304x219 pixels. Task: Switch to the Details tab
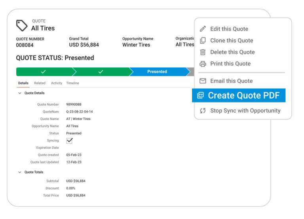point(23,83)
